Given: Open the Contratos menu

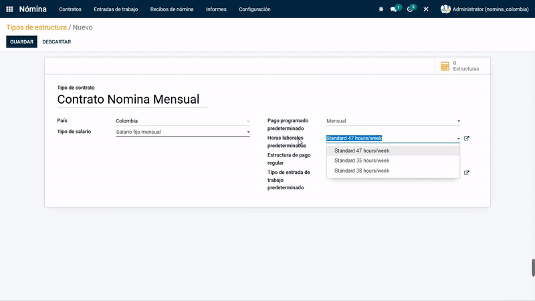Looking at the screenshot, I should (70, 9).
